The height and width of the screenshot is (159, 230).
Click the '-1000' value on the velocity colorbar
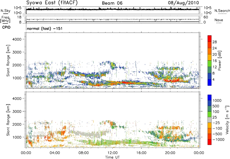[218, 139]
